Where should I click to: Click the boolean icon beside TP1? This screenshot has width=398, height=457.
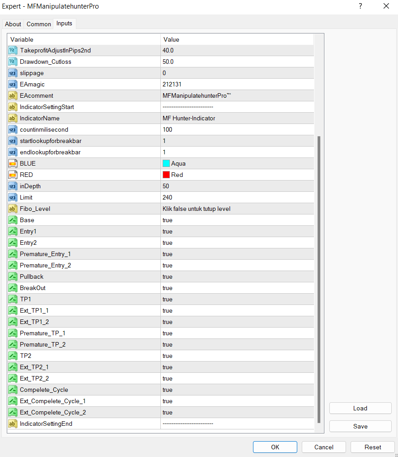point(13,300)
